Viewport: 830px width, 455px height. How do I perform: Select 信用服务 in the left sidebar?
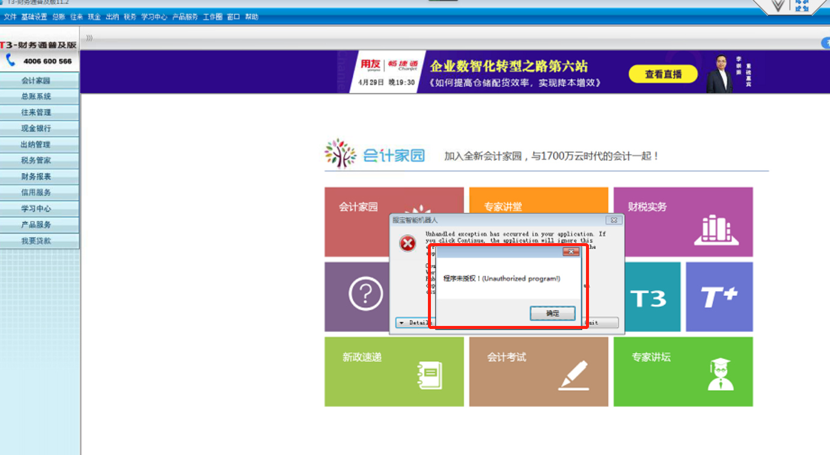pos(40,193)
